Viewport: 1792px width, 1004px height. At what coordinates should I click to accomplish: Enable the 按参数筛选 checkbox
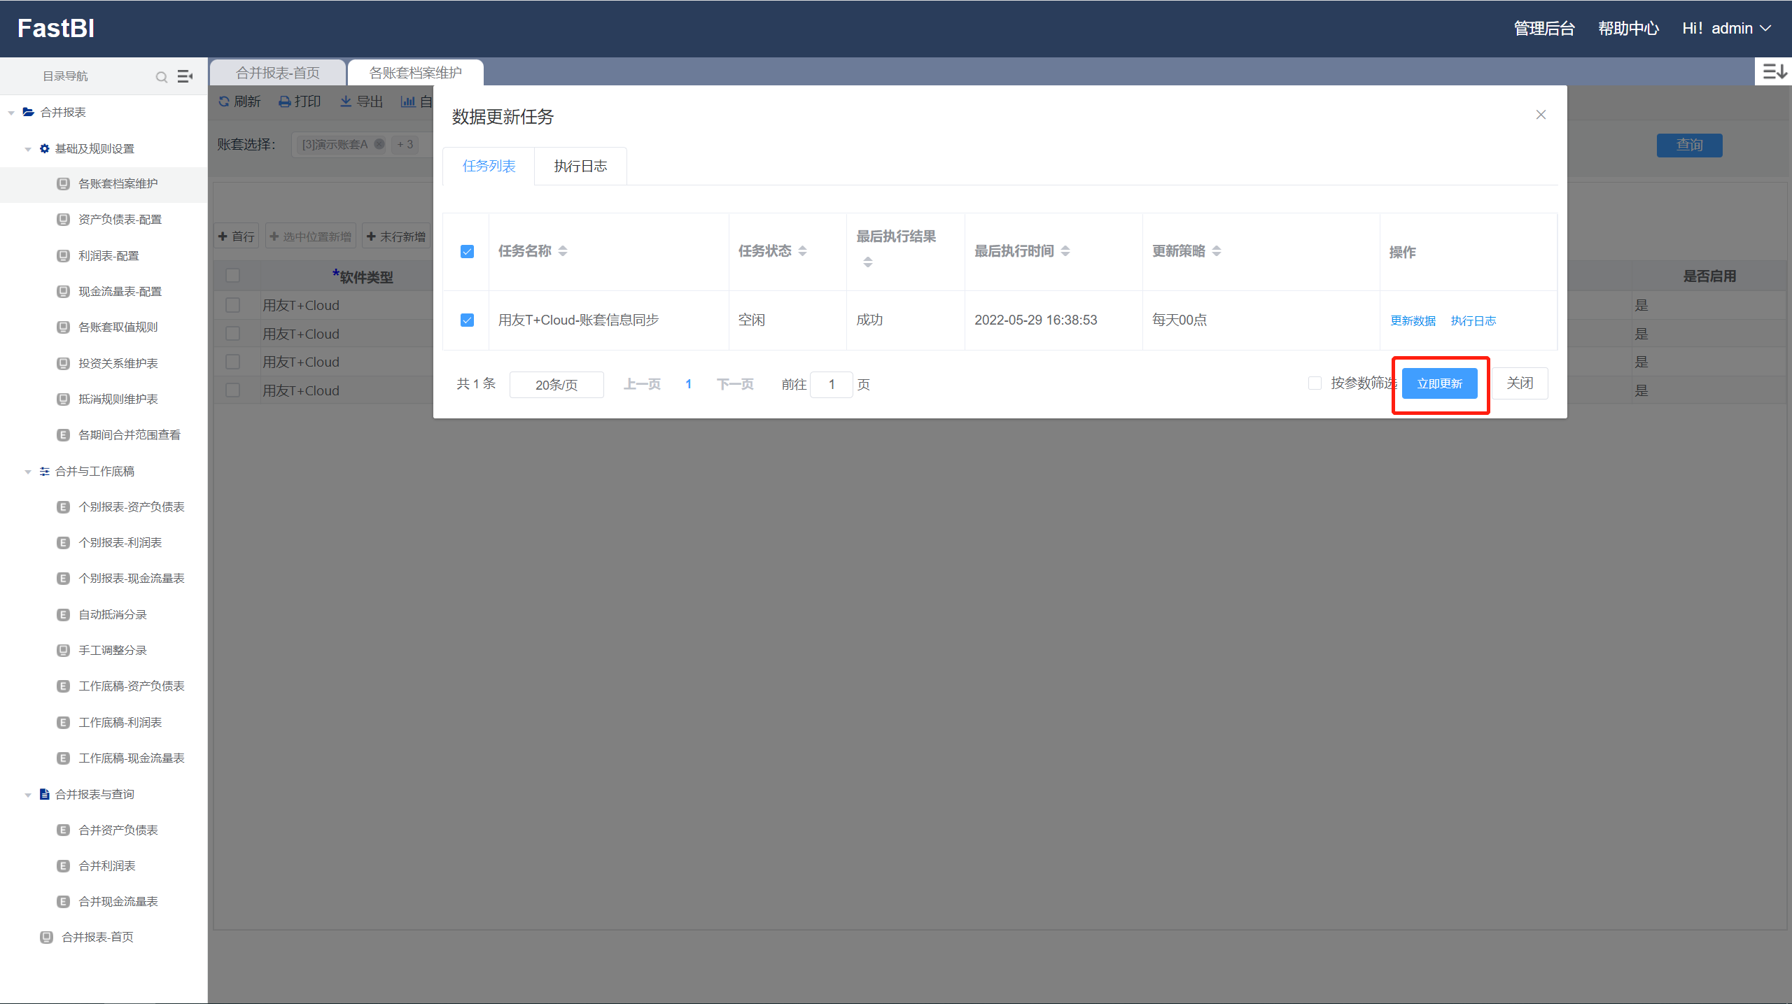point(1315,383)
